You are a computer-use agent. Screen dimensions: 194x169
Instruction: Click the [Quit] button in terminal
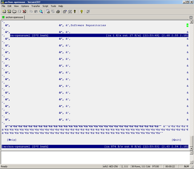176,140
